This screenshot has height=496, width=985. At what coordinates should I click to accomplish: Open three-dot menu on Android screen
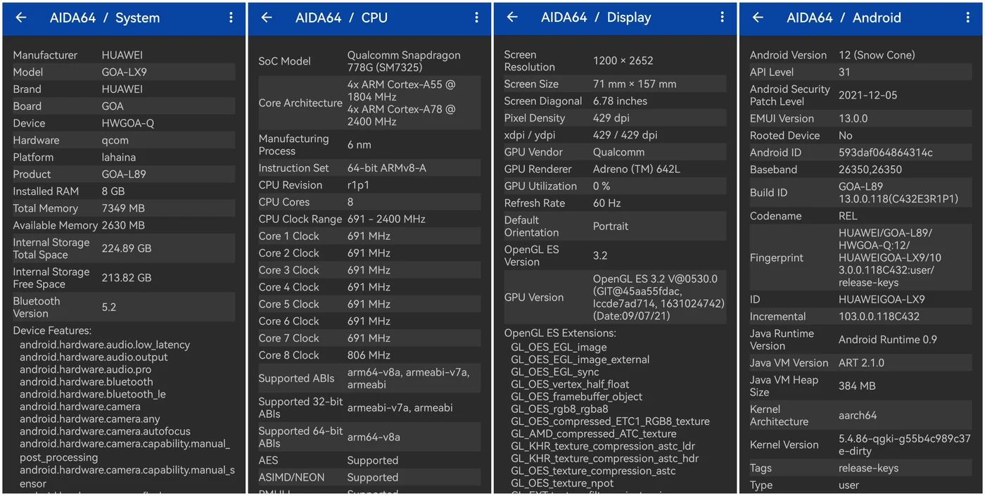(x=967, y=18)
